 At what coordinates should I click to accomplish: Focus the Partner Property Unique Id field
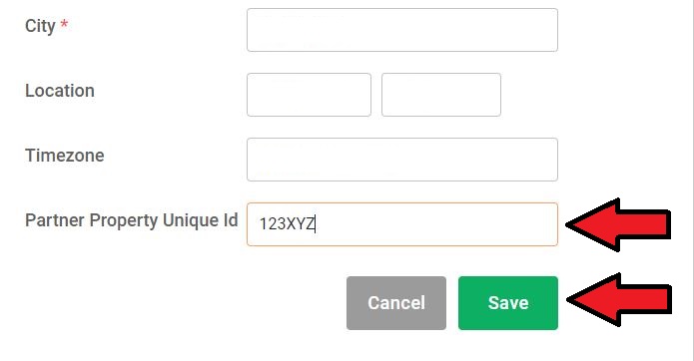402,224
